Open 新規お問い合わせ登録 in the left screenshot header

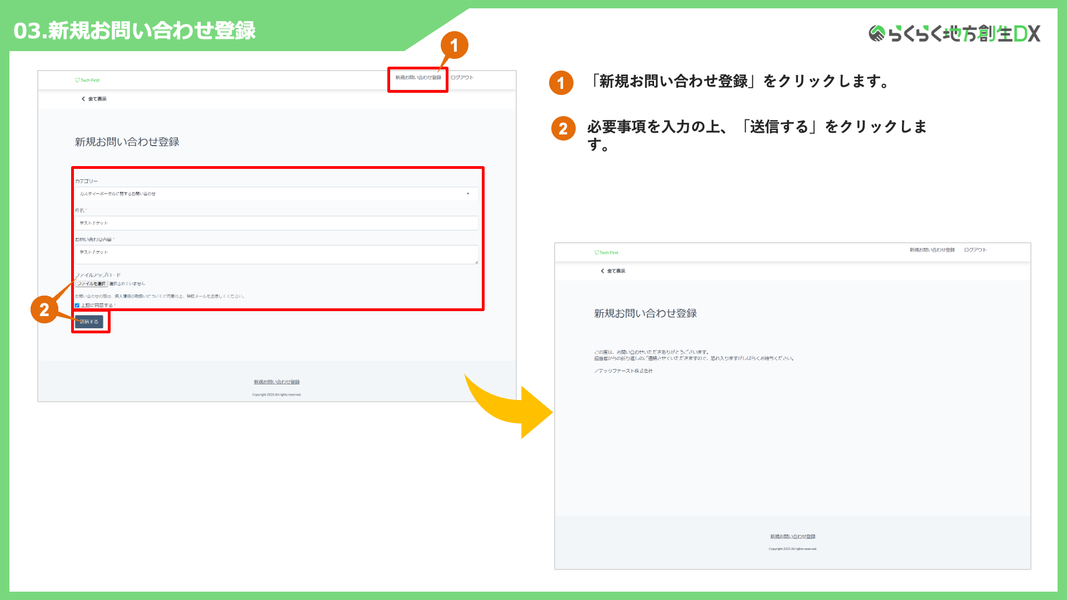point(418,78)
